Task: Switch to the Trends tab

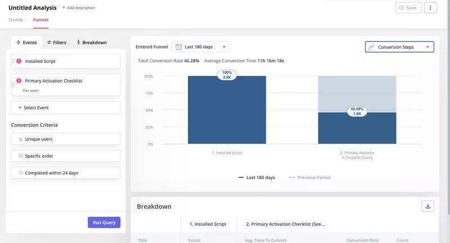Action: (16, 20)
